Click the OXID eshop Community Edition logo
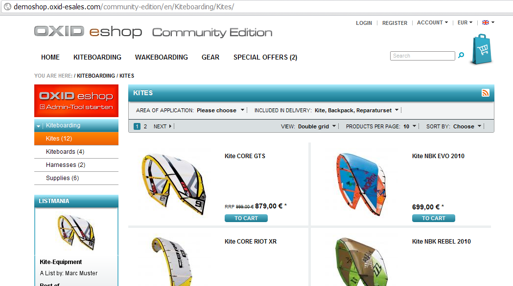Screen dimensions: 513x286 [x=153, y=32]
